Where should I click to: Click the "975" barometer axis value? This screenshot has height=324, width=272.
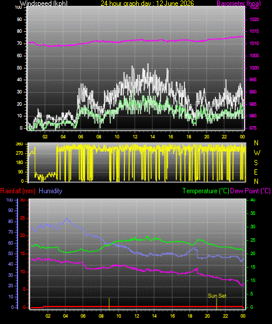(x=253, y=128)
